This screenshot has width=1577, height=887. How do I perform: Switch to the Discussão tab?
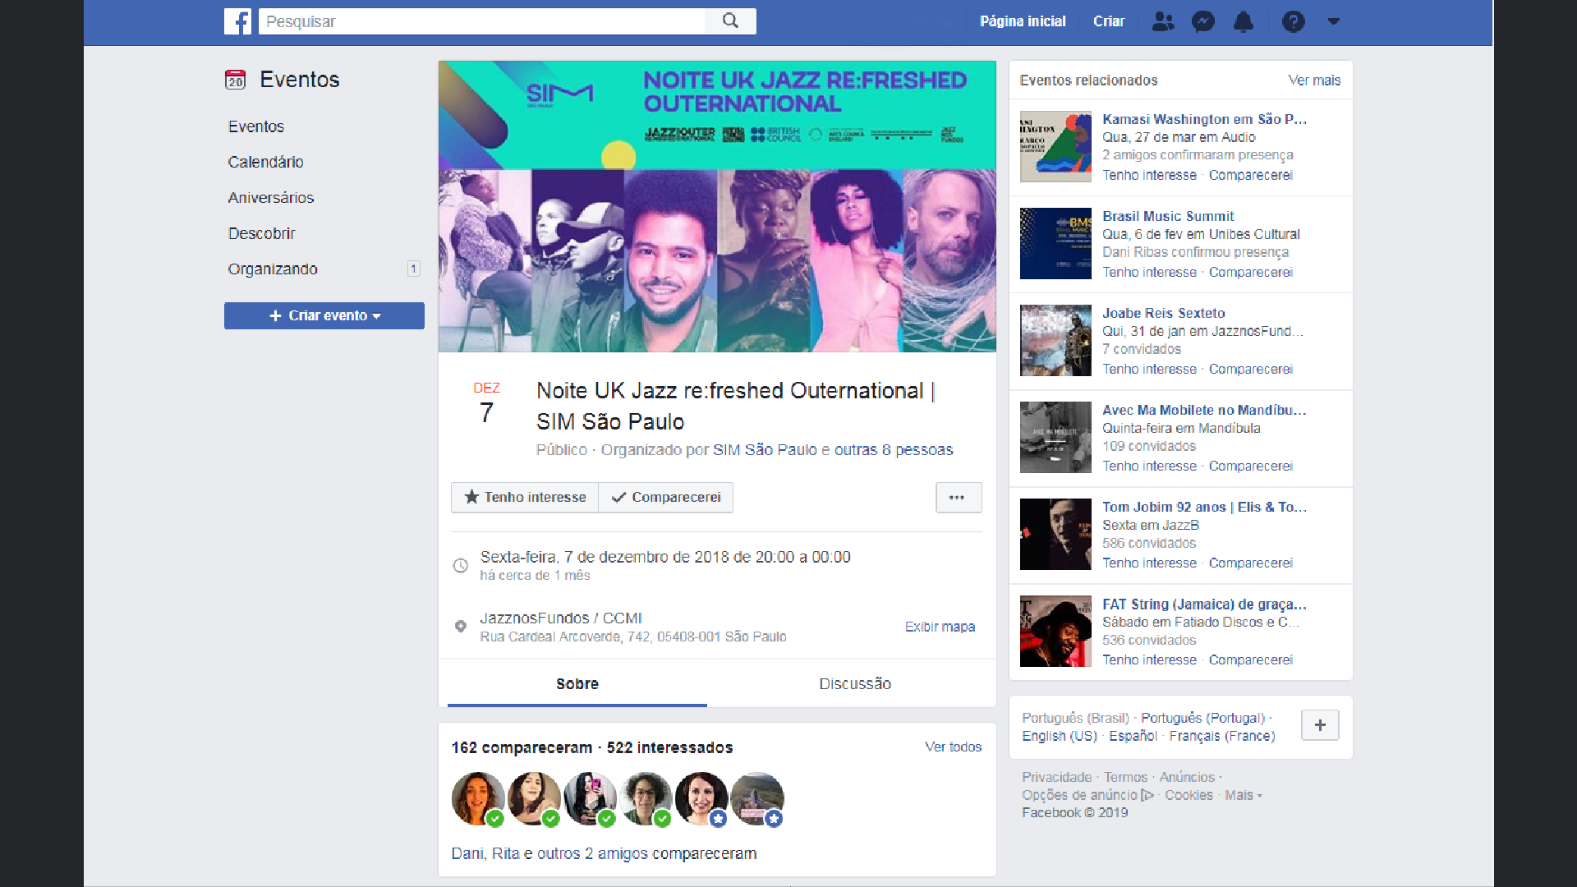click(854, 683)
